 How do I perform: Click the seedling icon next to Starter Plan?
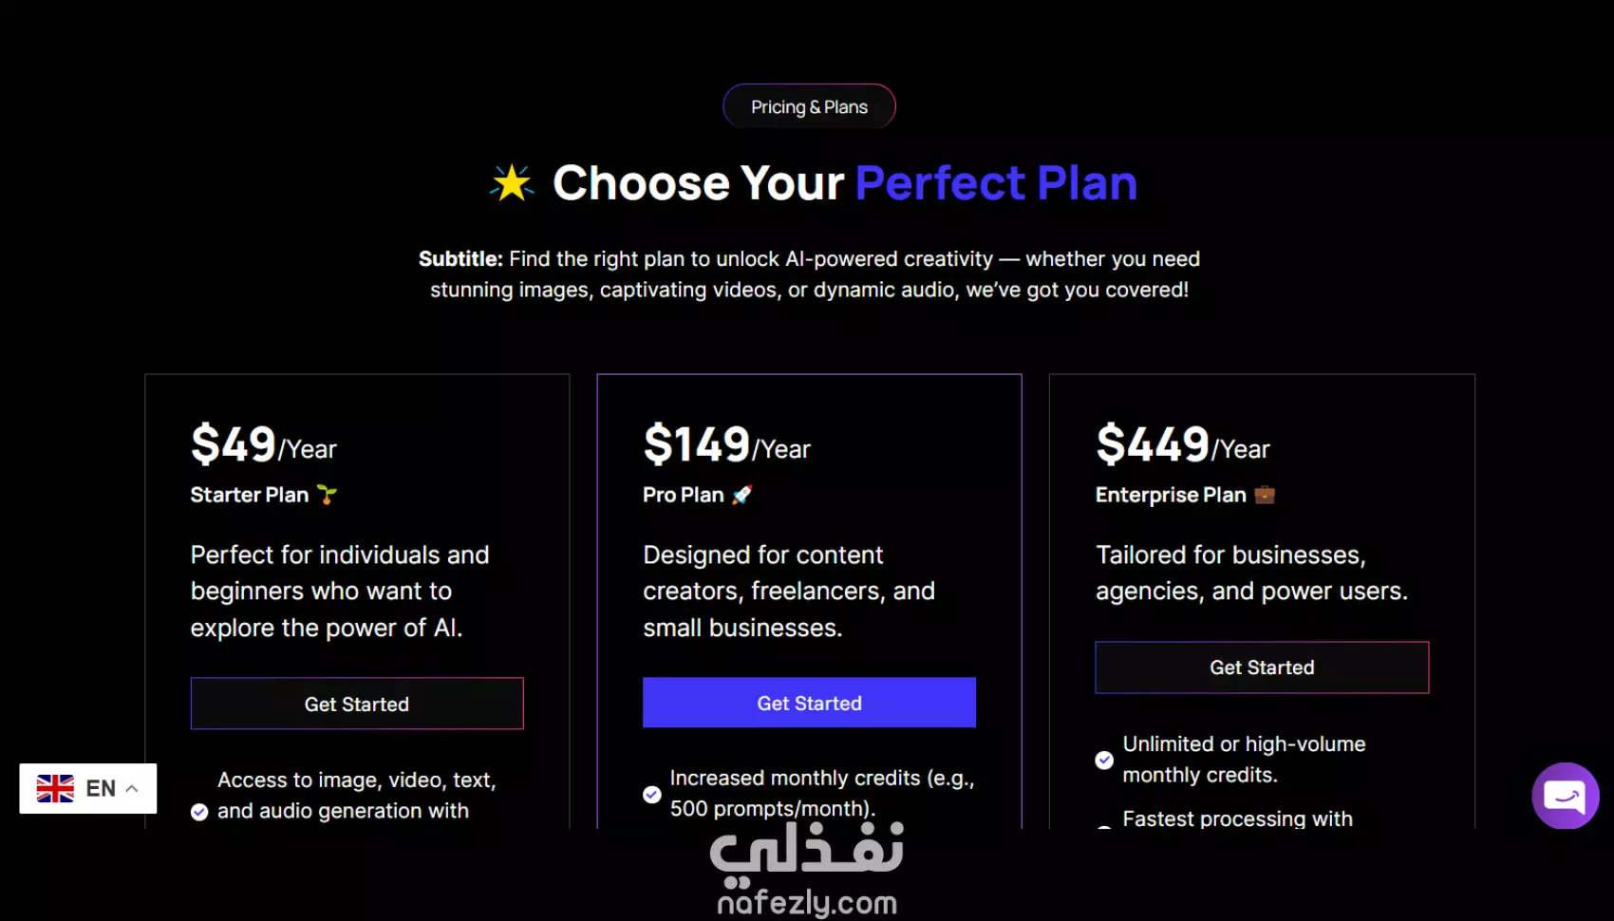[x=327, y=495]
